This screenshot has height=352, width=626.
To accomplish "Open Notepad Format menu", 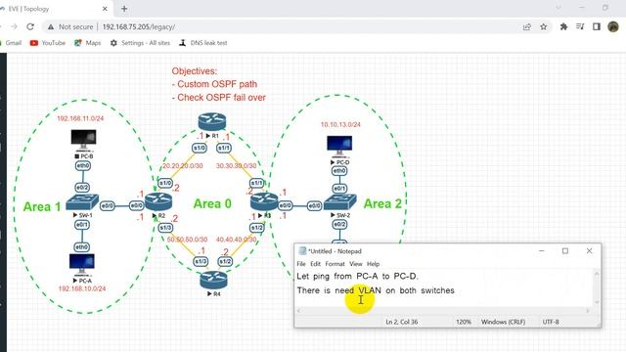I will pyautogui.click(x=335, y=264).
